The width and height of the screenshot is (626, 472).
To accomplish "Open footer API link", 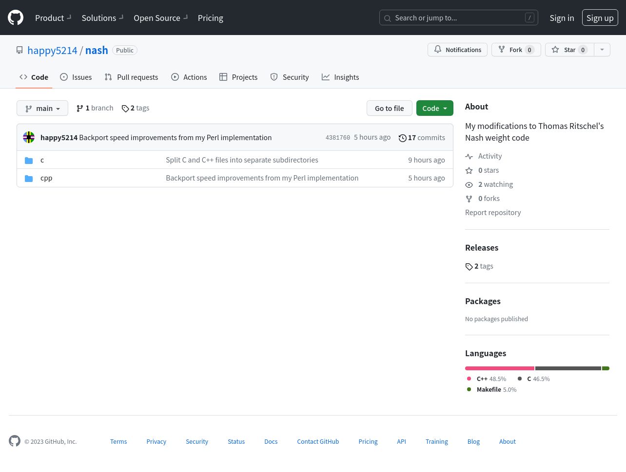I will (401, 441).
